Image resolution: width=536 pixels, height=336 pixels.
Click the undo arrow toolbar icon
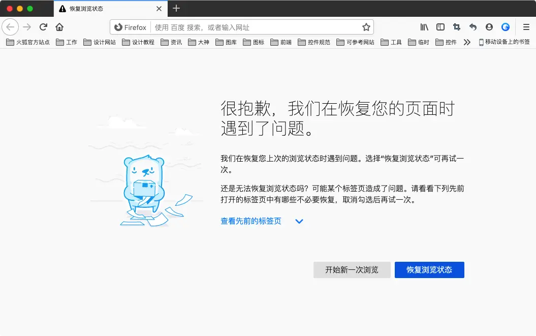tap(473, 27)
